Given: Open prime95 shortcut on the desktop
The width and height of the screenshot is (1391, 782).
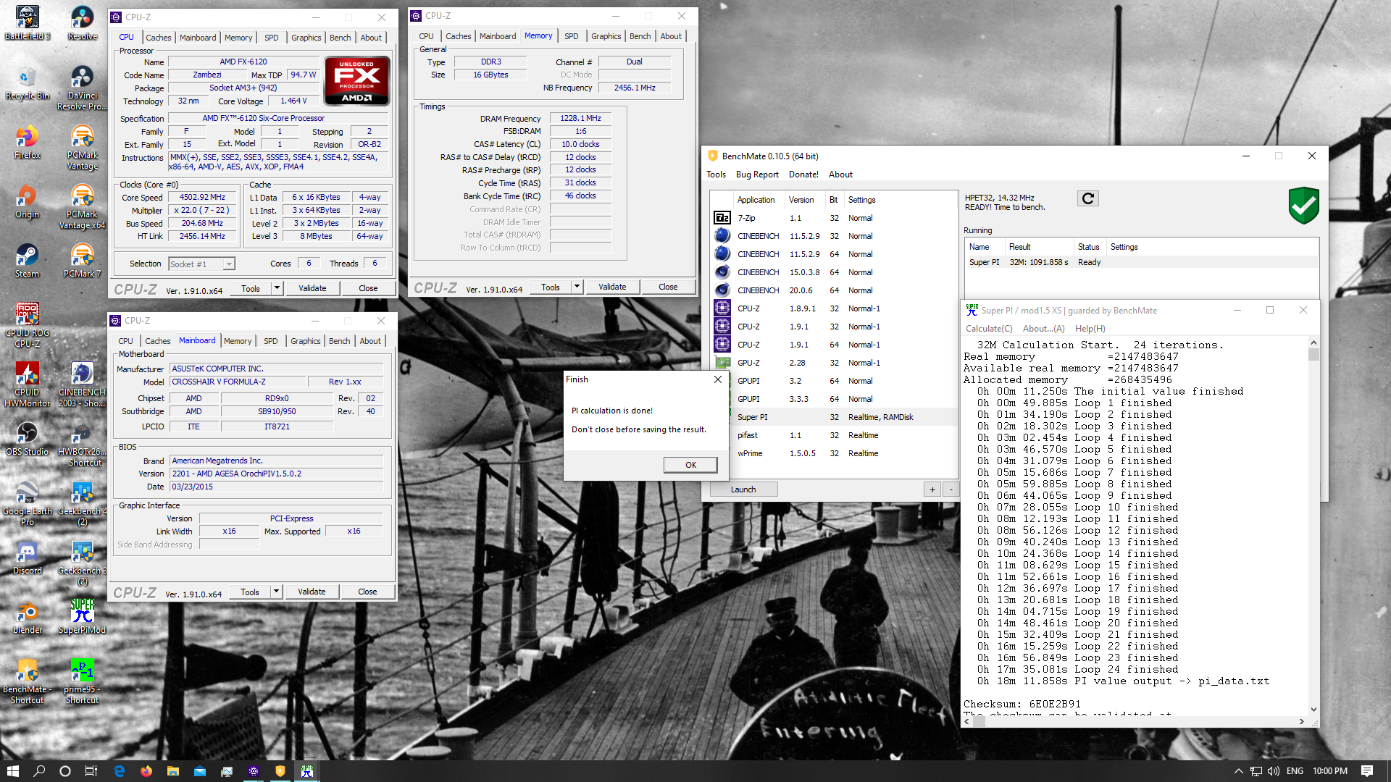Looking at the screenshot, I should [82, 681].
